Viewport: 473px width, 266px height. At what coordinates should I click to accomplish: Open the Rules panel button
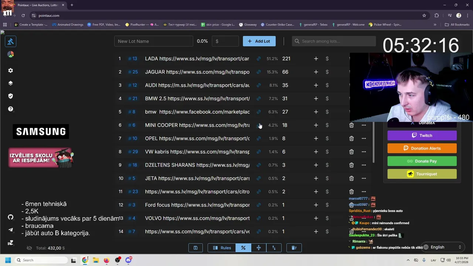222,248
